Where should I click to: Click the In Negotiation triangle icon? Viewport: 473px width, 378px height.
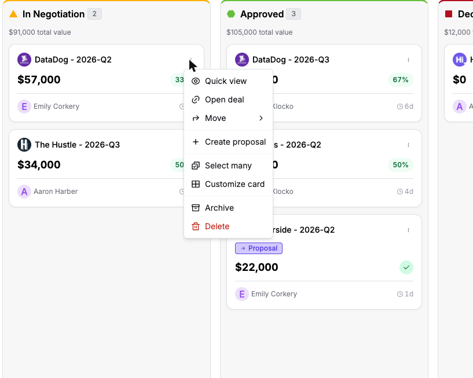click(13, 14)
